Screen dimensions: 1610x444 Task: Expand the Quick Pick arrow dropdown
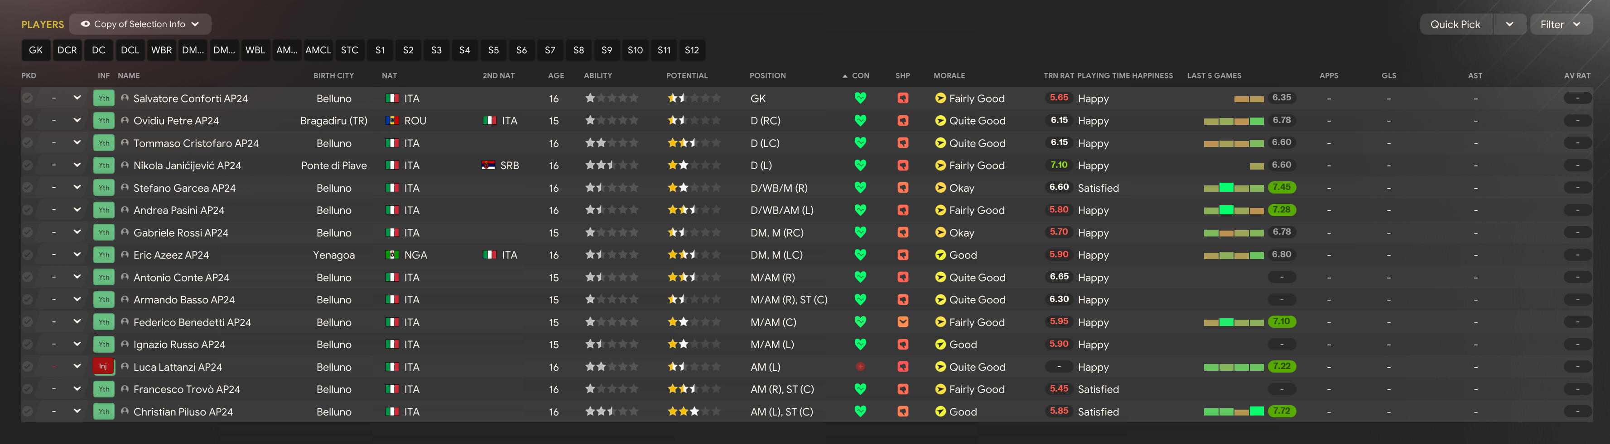click(1509, 24)
